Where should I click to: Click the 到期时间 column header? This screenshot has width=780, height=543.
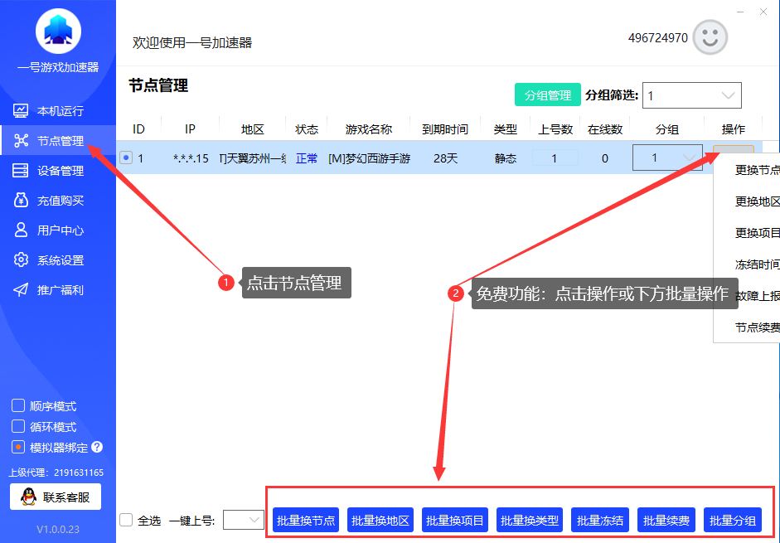pos(445,129)
